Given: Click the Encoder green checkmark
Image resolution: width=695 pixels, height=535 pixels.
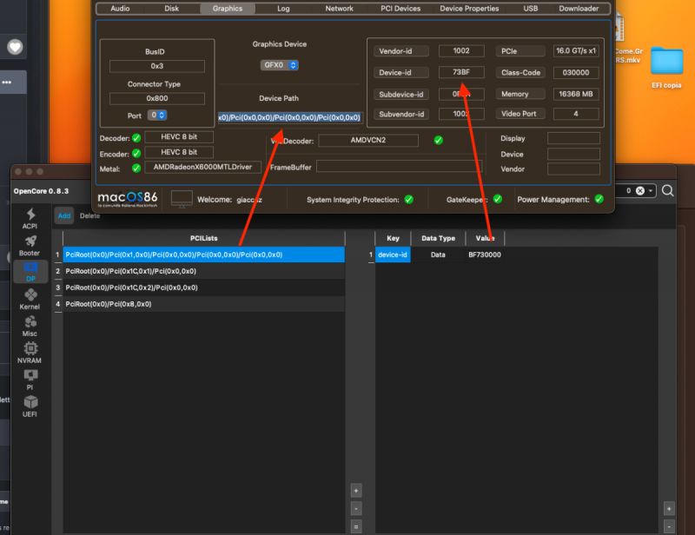Looking at the screenshot, I should click(x=136, y=154).
